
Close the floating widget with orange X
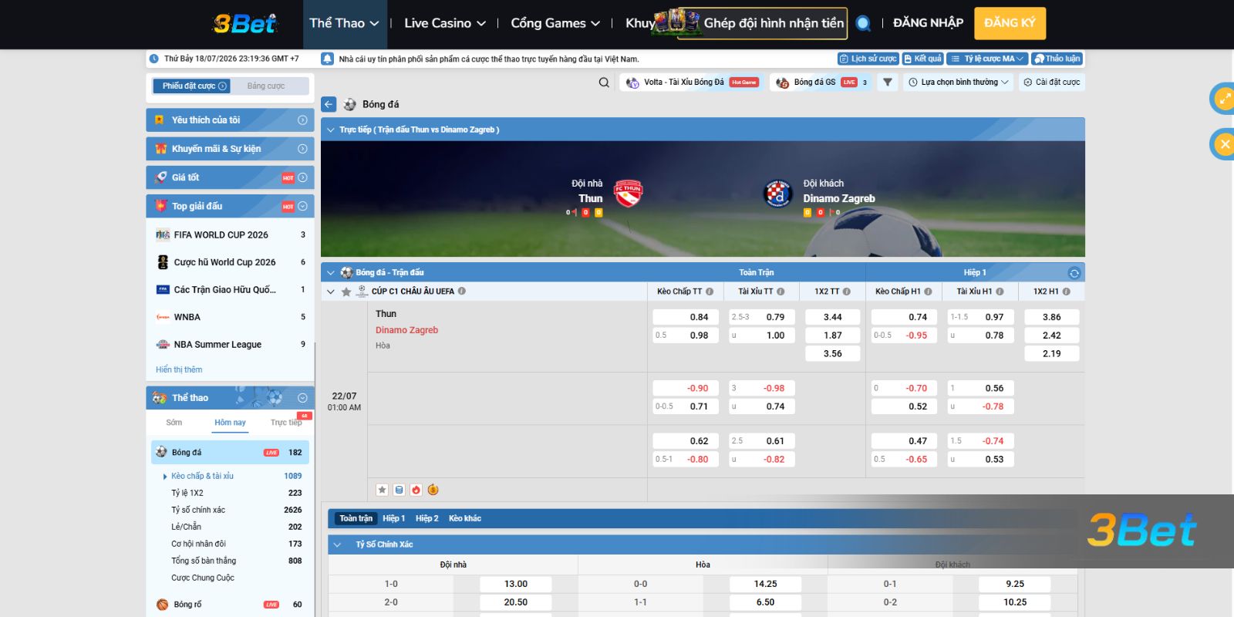(1224, 144)
